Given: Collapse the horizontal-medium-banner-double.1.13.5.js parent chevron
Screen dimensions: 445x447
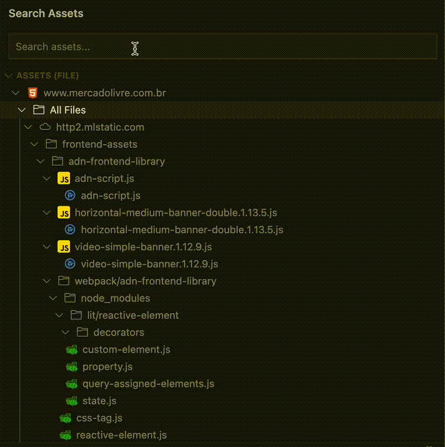Looking at the screenshot, I should pos(47,213).
